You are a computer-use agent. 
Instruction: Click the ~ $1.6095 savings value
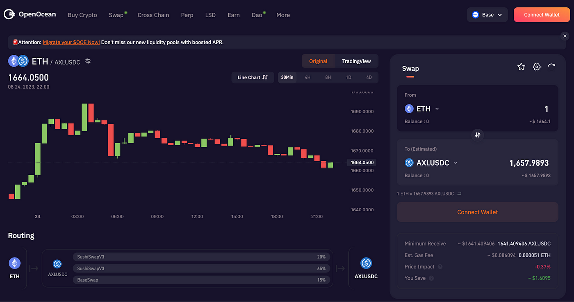point(539,278)
